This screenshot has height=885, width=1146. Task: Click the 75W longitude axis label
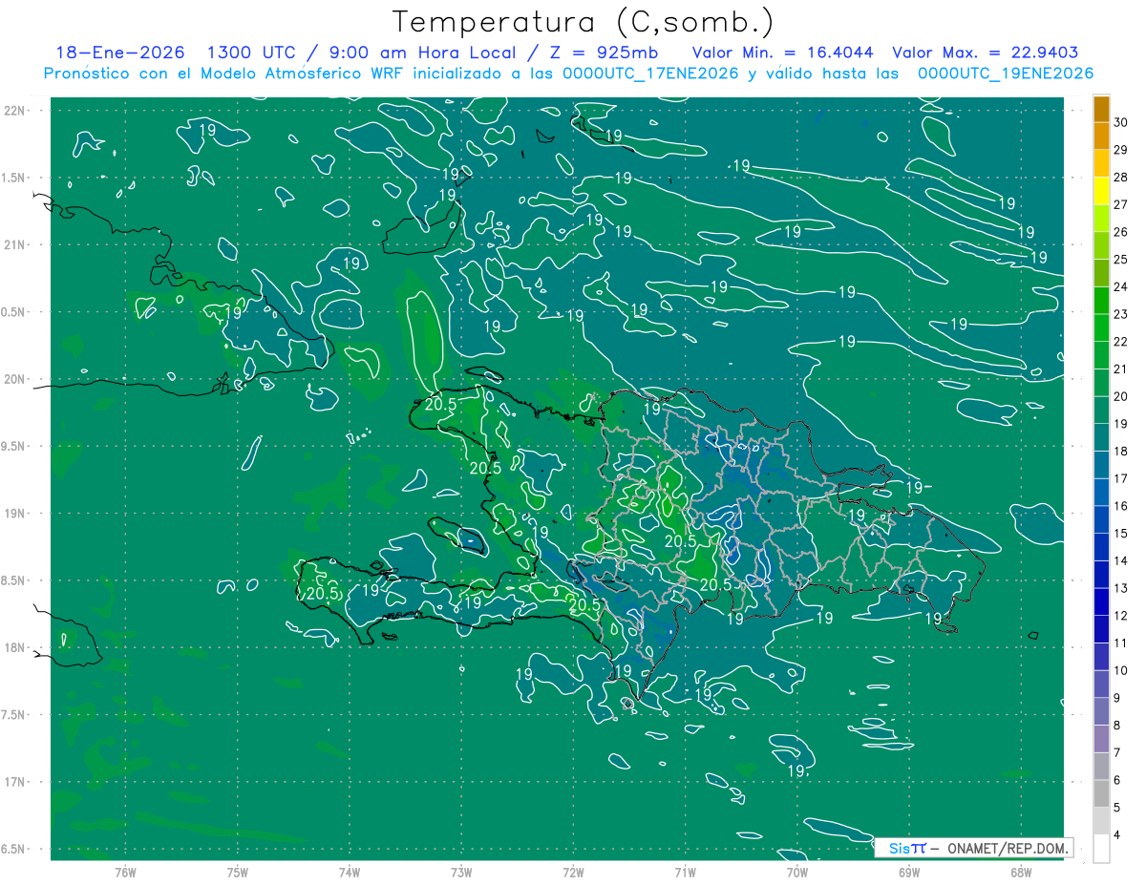click(238, 872)
